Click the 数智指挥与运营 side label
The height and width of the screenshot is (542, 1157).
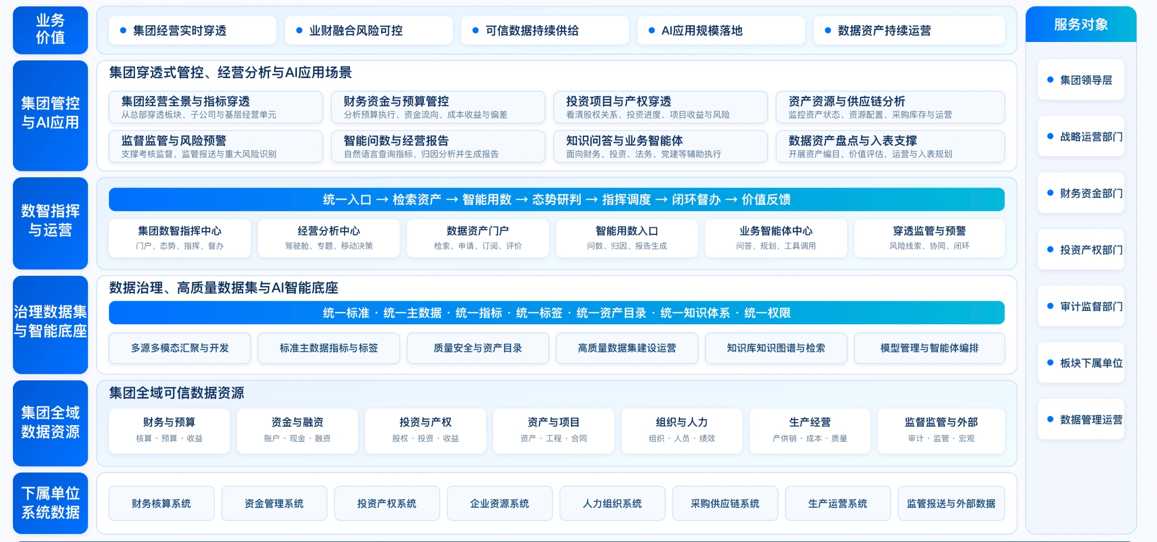pos(50,223)
